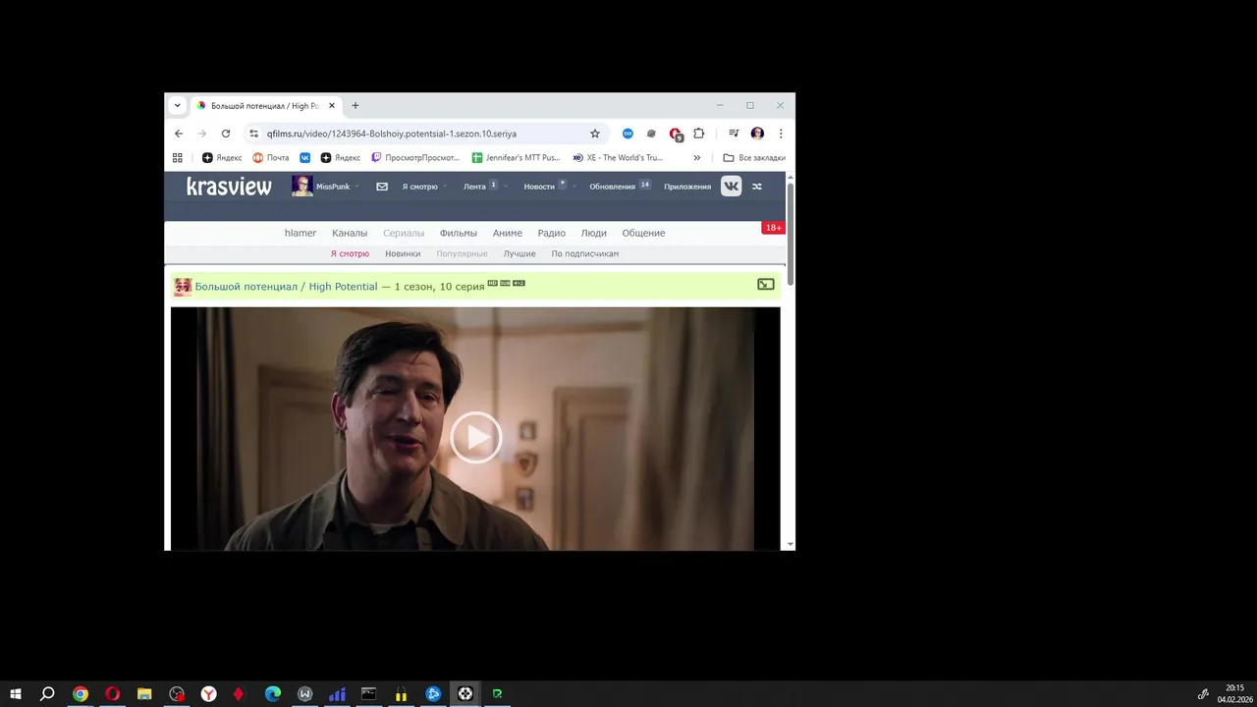Open Microsoft Edge from the taskbar
Screen dimensions: 1257x707
pyautogui.click(x=273, y=693)
